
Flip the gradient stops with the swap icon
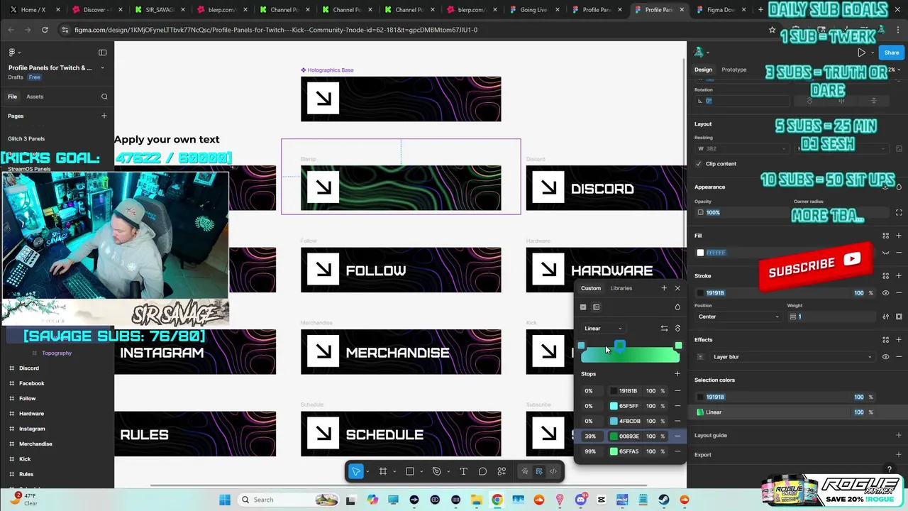click(664, 329)
